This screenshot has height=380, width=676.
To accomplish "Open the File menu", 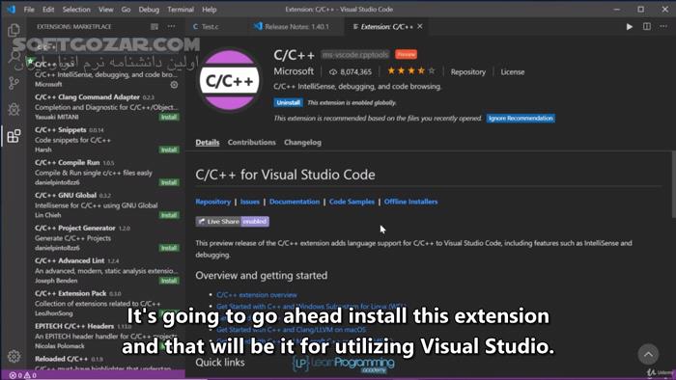I will point(29,9).
